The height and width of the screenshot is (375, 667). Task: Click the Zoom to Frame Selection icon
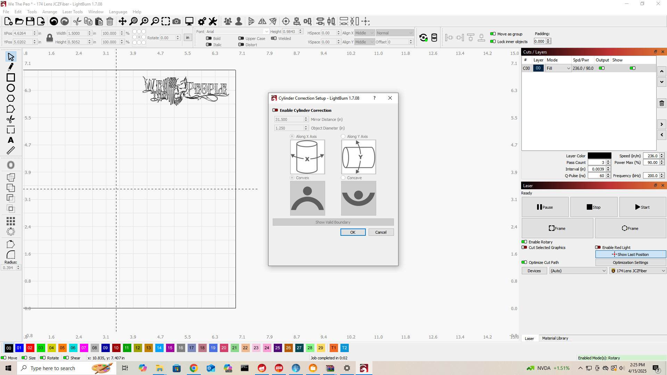(x=166, y=22)
